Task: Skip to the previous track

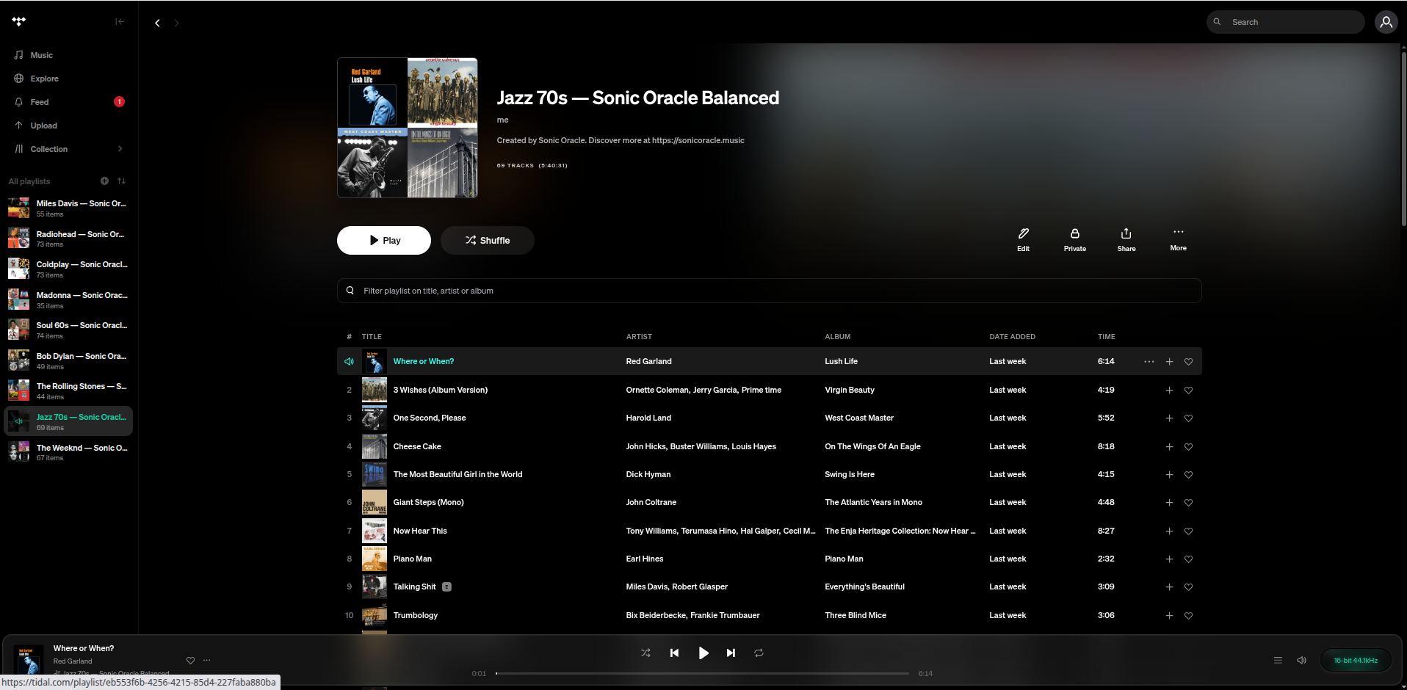Action: (674, 653)
